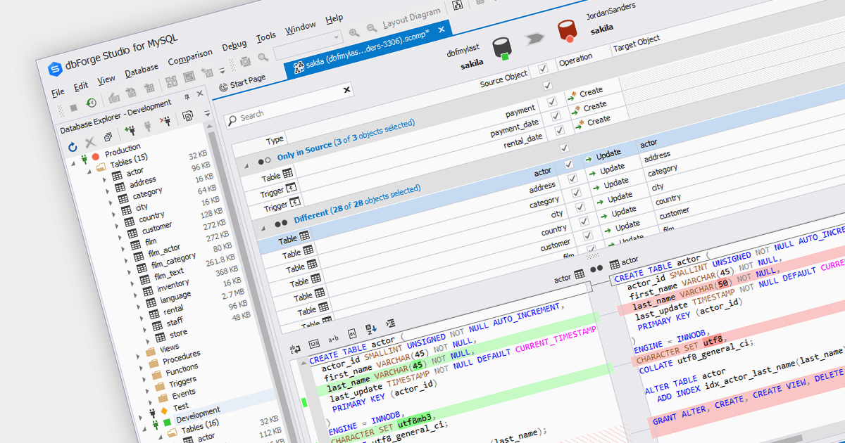Expand the category table node in tree

coord(112,203)
